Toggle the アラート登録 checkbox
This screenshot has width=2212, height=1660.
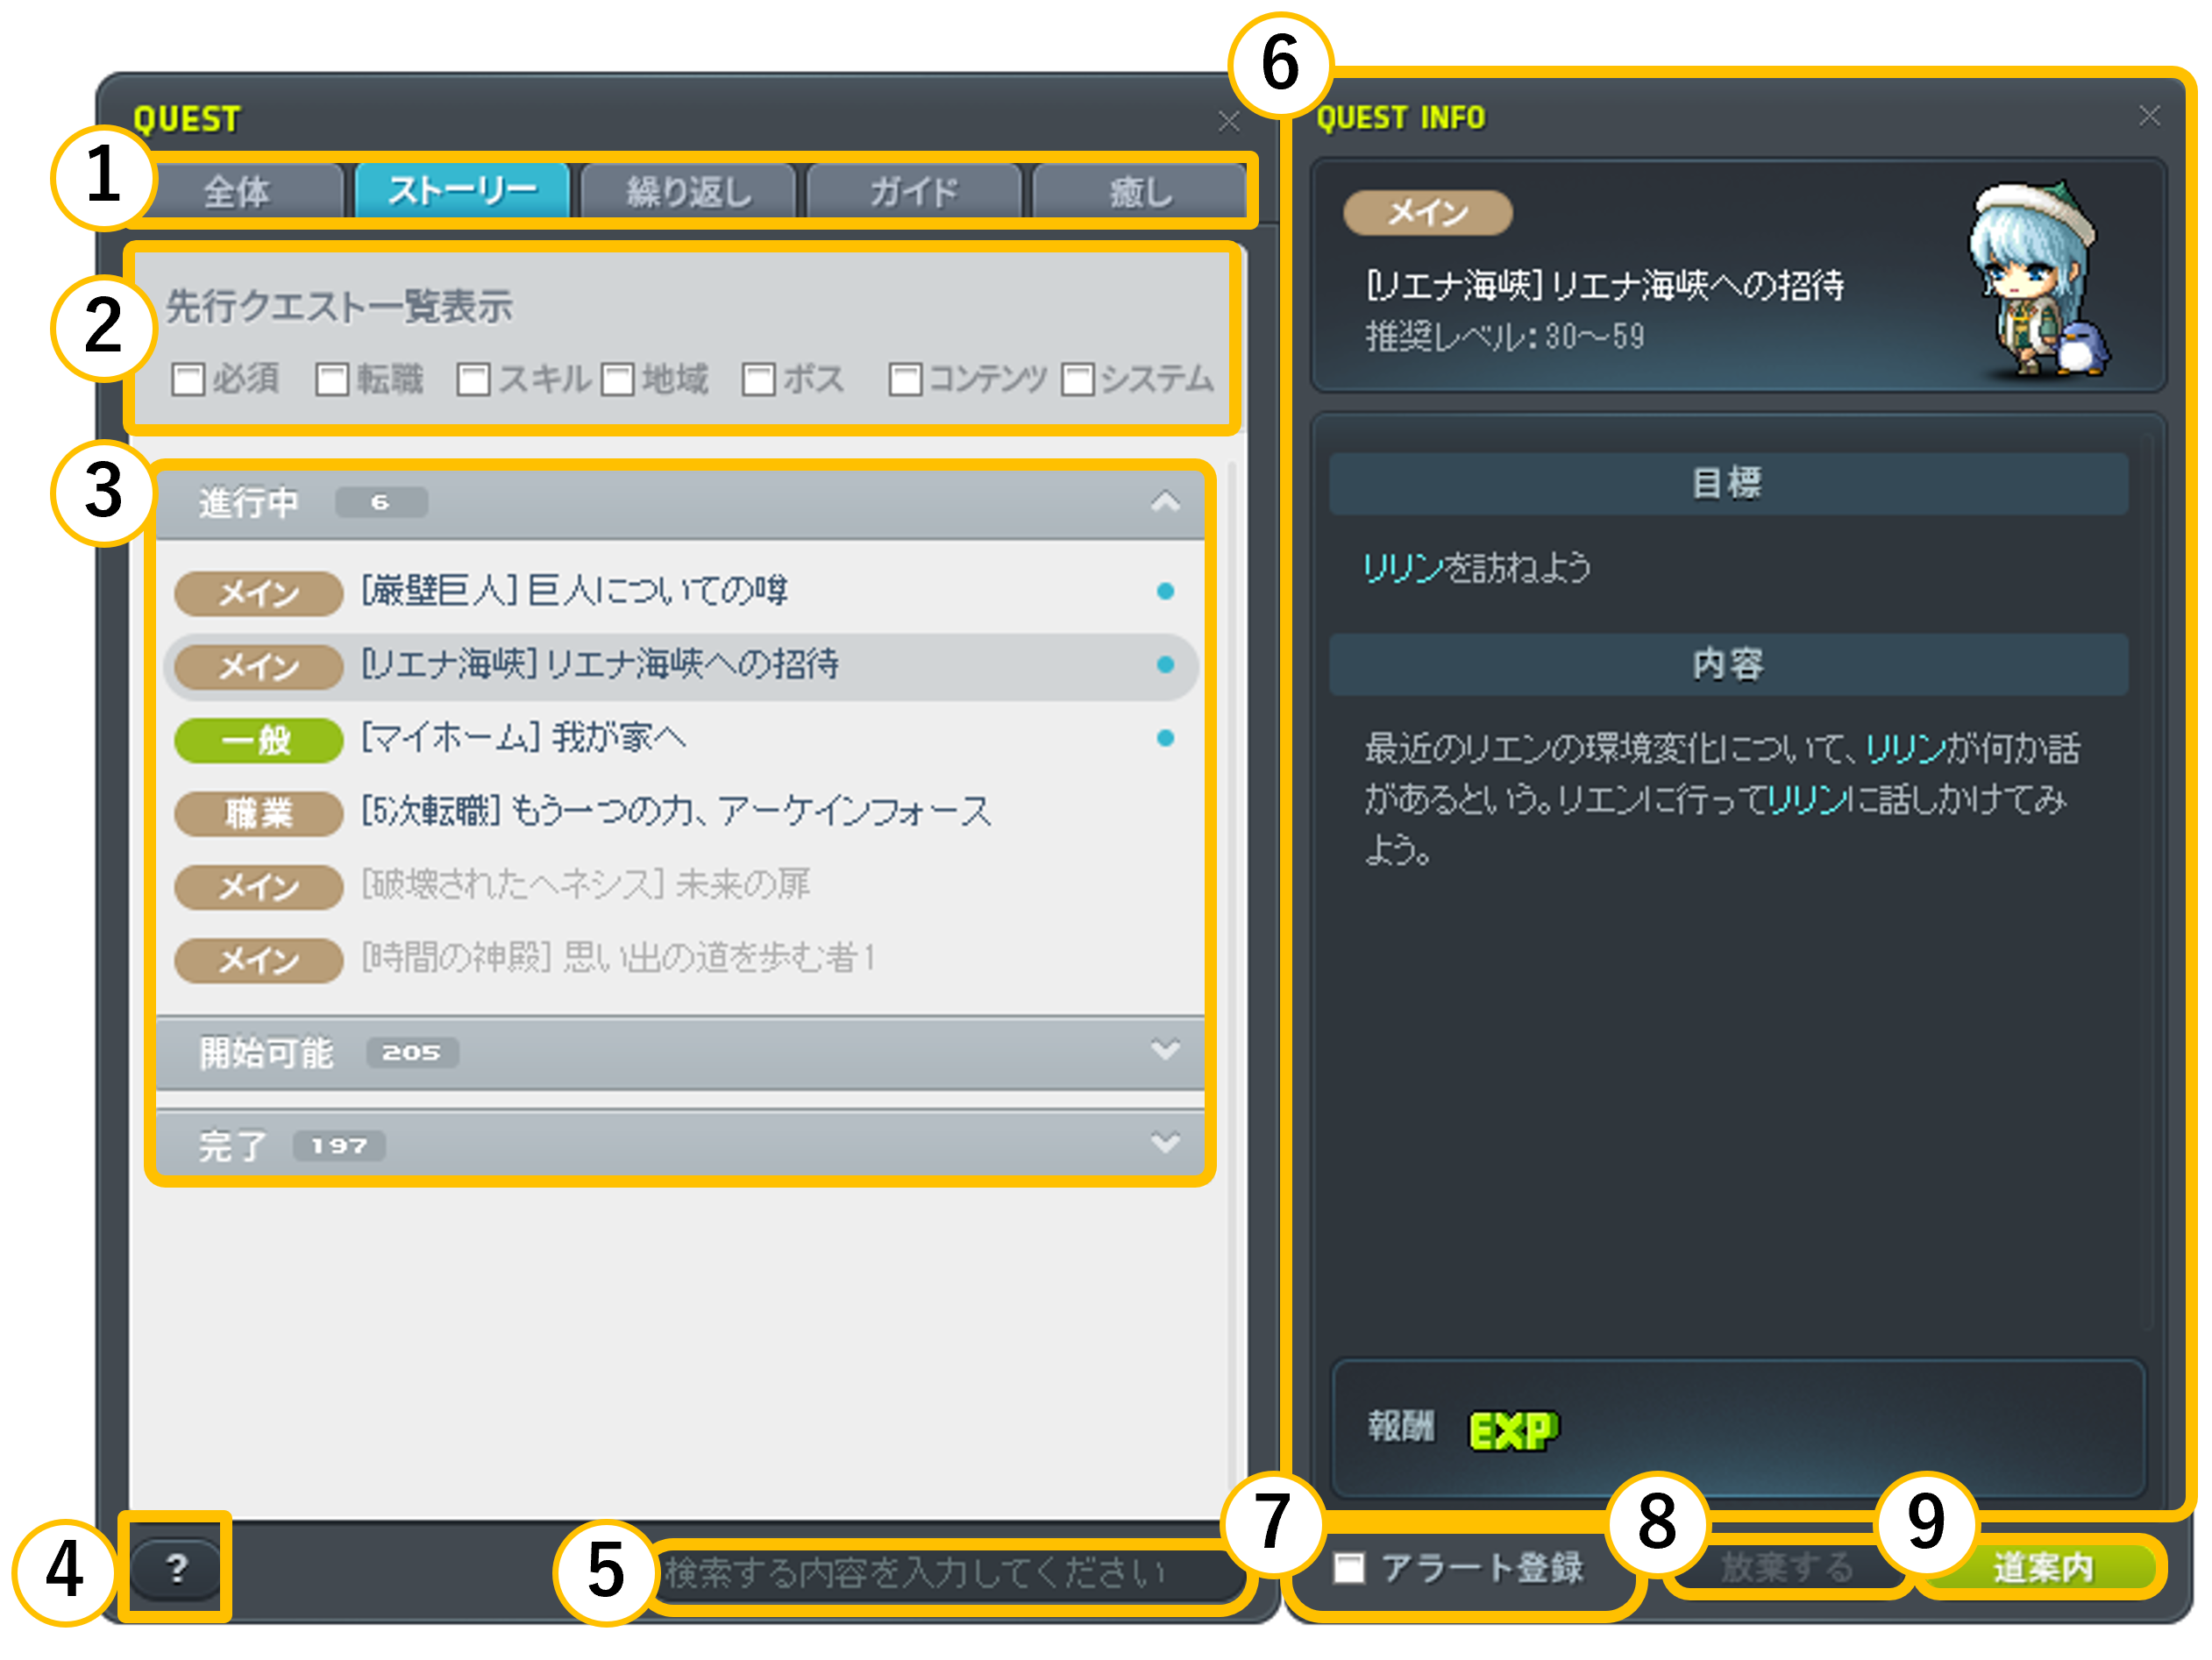(1349, 1567)
